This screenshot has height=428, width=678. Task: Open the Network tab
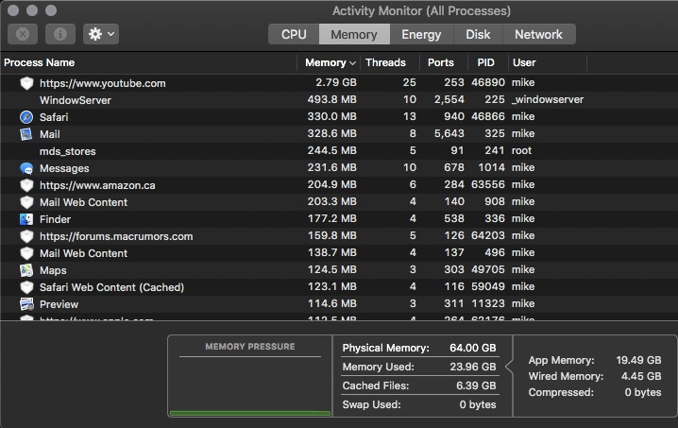[x=538, y=34]
